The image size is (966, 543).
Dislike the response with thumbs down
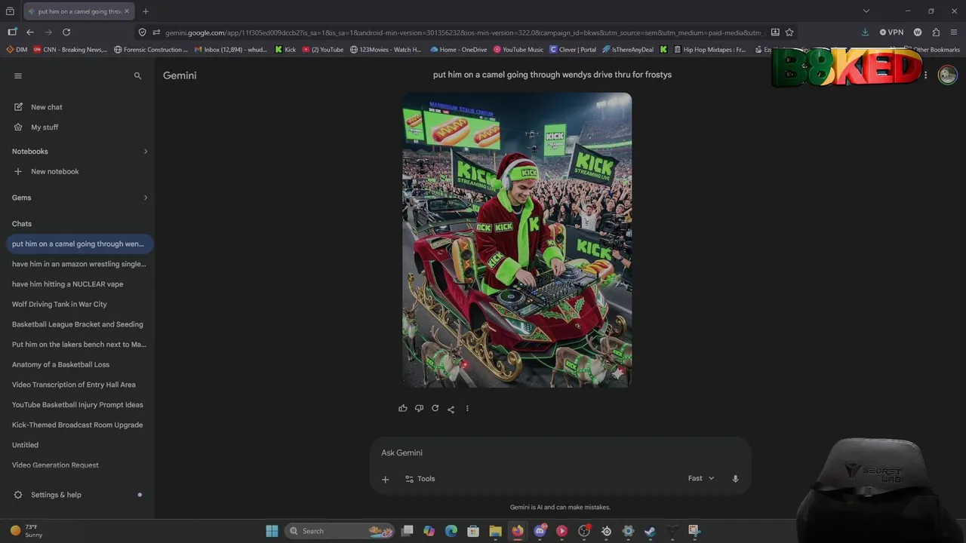coord(419,408)
